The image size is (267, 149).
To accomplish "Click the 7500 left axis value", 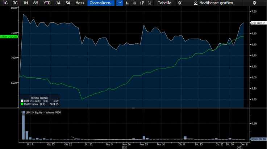I will pyautogui.click(x=14, y=33).
